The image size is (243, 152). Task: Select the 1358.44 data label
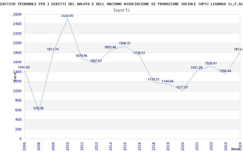coord(225,71)
